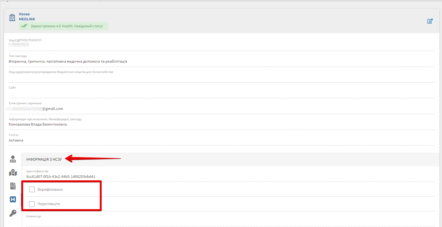Screen dimensions: 442x227
Task: Open the doctor tab in sidebar
Action: pyautogui.click(x=13, y=159)
